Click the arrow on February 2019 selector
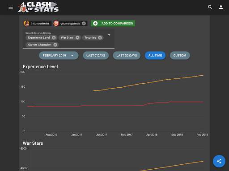The height and width of the screenshot is (171, 229). (72, 56)
